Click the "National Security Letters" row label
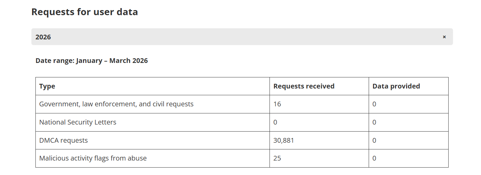The width and height of the screenshot is (481, 175). [78, 123]
